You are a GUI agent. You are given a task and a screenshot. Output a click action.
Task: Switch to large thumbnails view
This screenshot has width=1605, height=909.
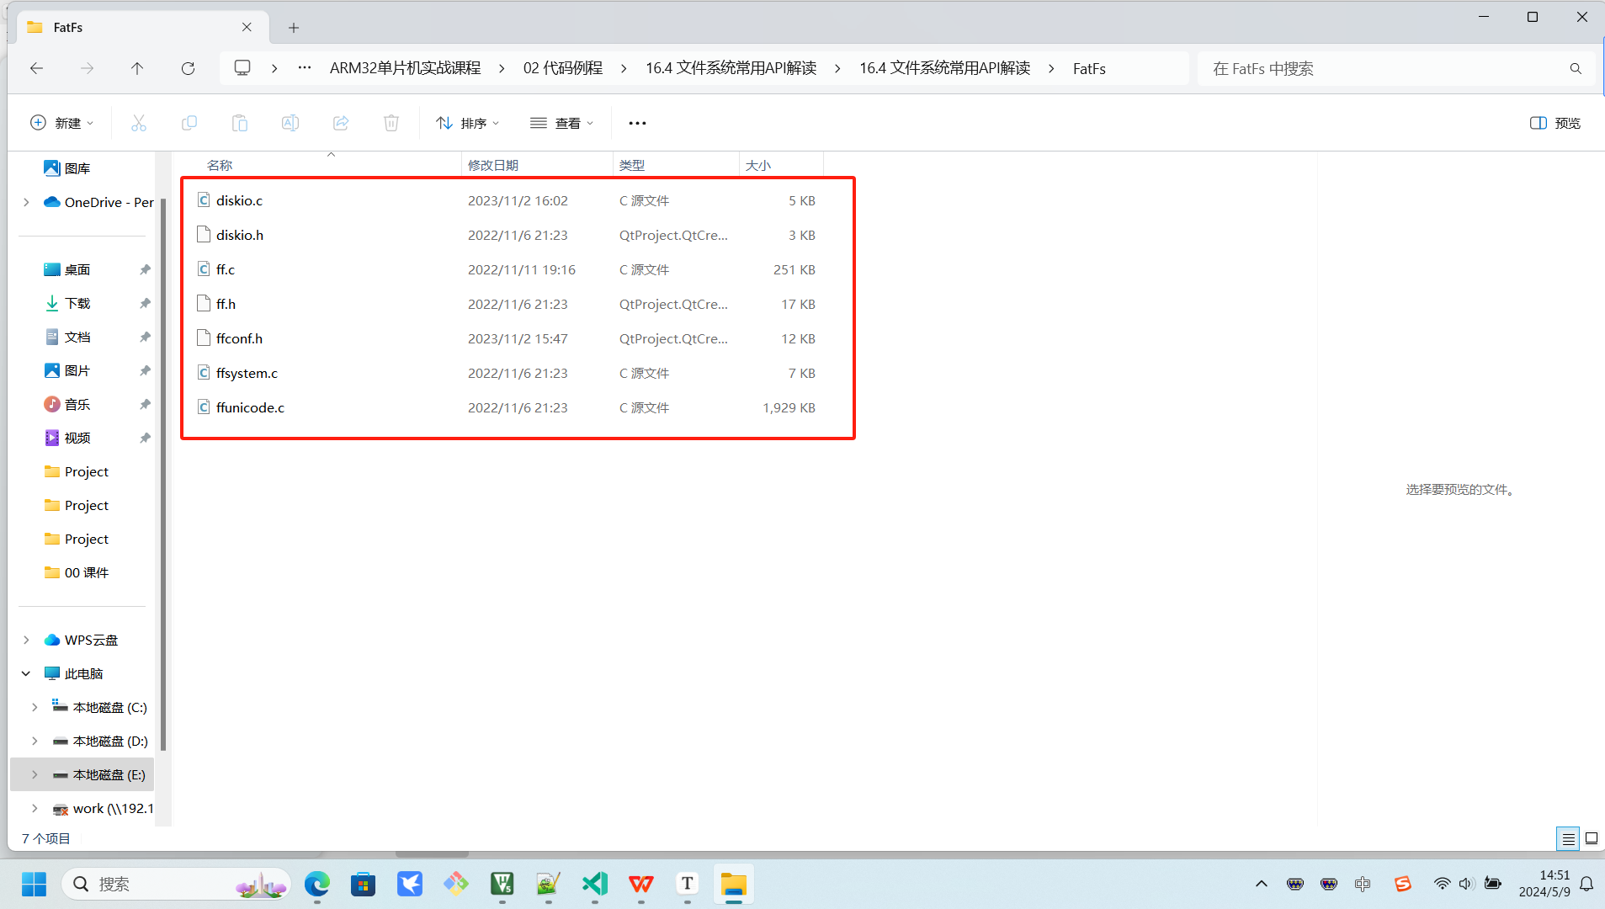[1592, 838]
